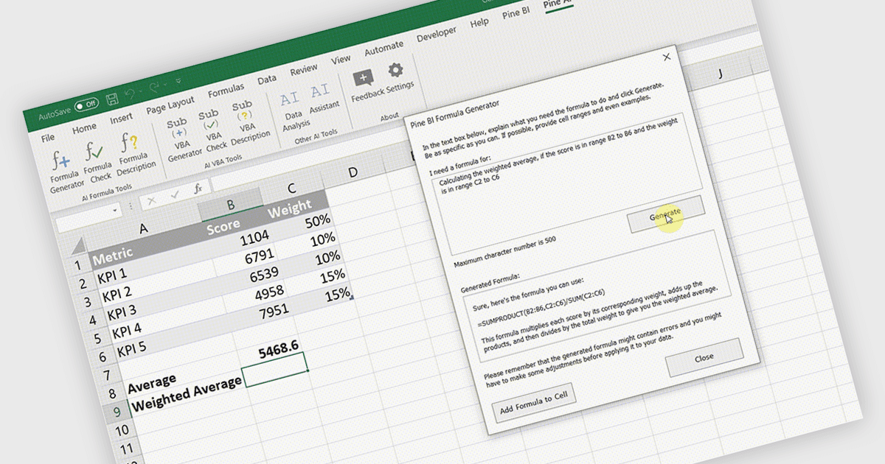Click the Generate button
The height and width of the screenshot is (464, 885).
tap(666, 214)
